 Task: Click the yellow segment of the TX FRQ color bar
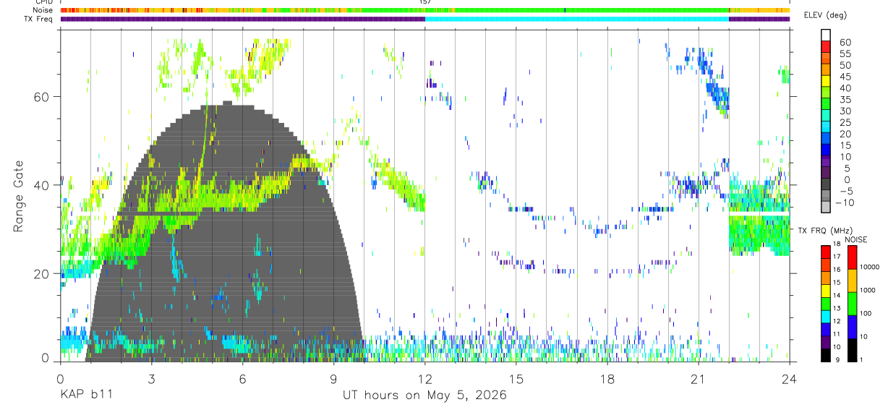(x=826, y=291)
